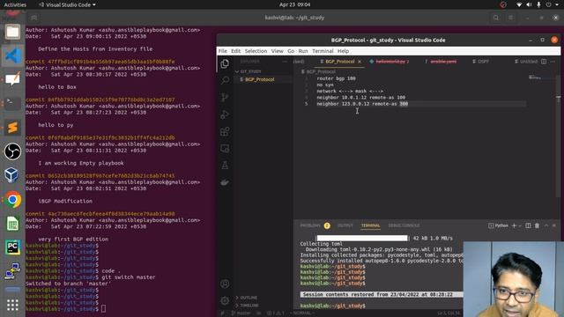Open the Edit menu

[x=235, y=51]
